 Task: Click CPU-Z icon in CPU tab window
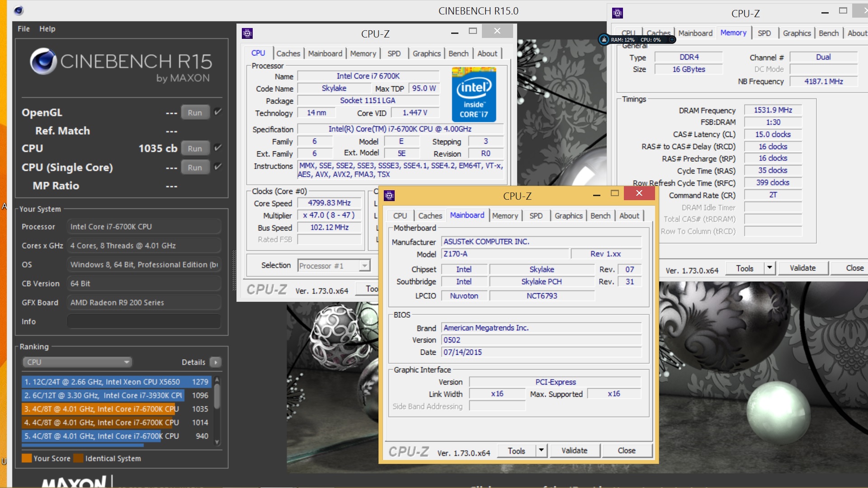coord(247,33)
